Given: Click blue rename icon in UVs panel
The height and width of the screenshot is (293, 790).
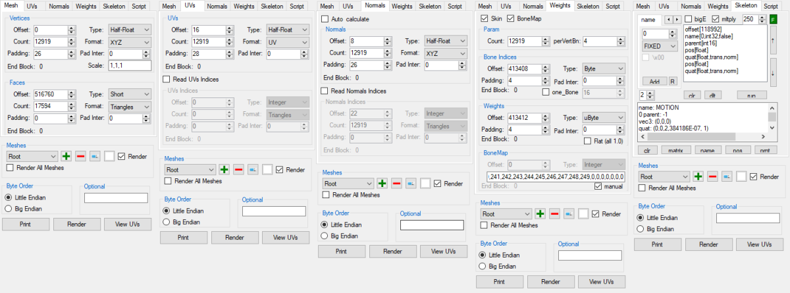Looking at the screenshot, I should [253, 169].
